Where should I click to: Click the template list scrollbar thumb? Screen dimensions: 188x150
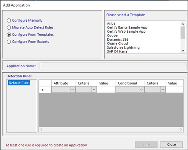(x=183, y=33)
